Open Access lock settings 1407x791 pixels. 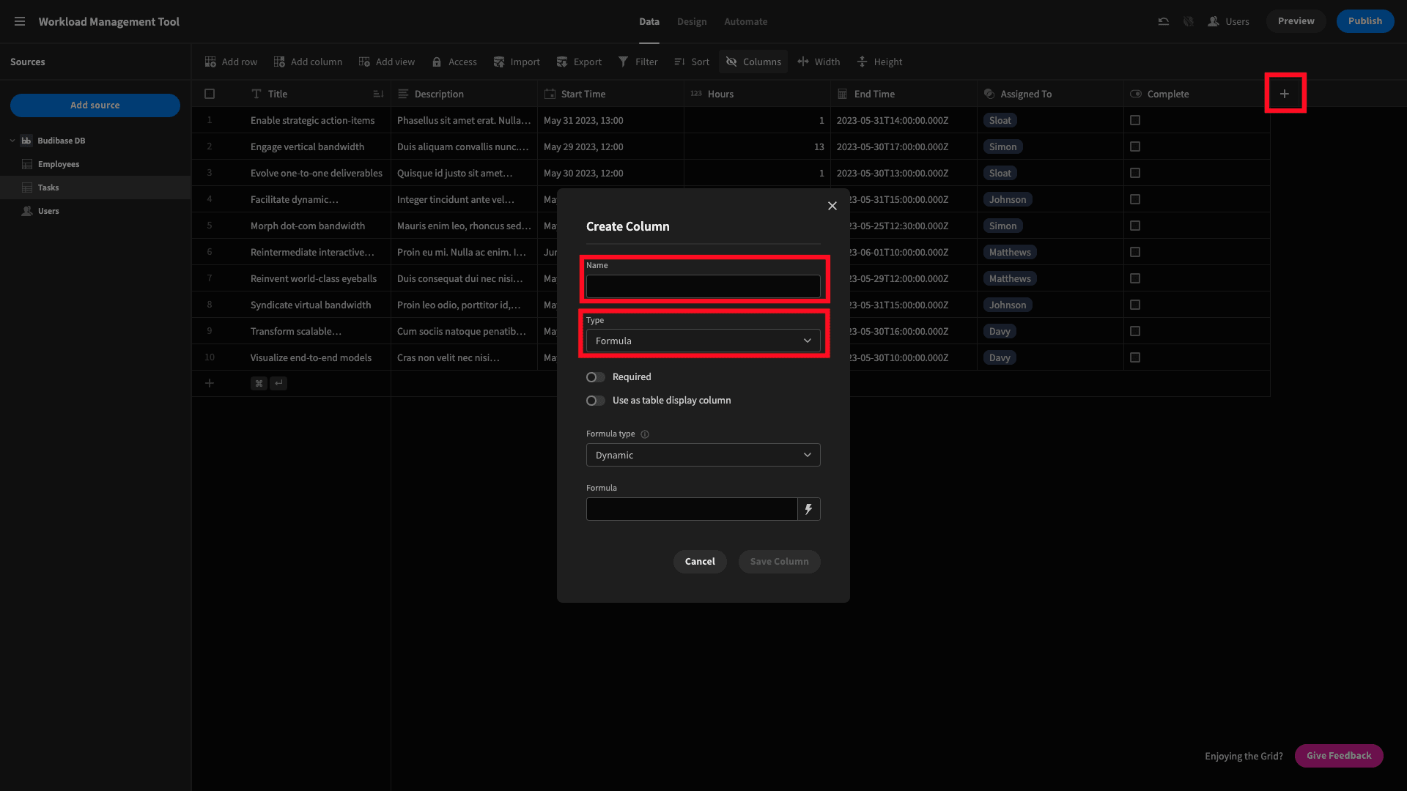(454, 62)
